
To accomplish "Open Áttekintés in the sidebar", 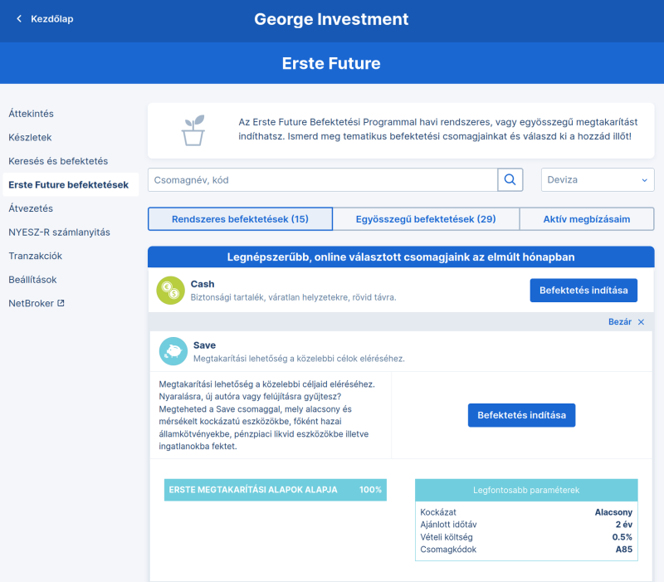I will pyautogui.click(x=31, y=114).
